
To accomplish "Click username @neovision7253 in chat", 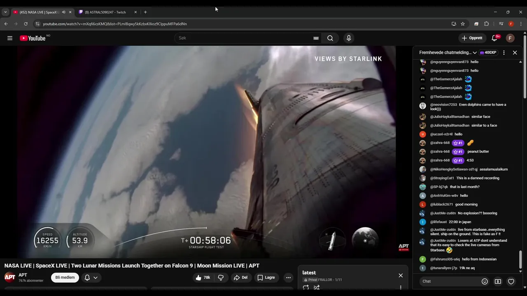I will (x=443, y=105).
